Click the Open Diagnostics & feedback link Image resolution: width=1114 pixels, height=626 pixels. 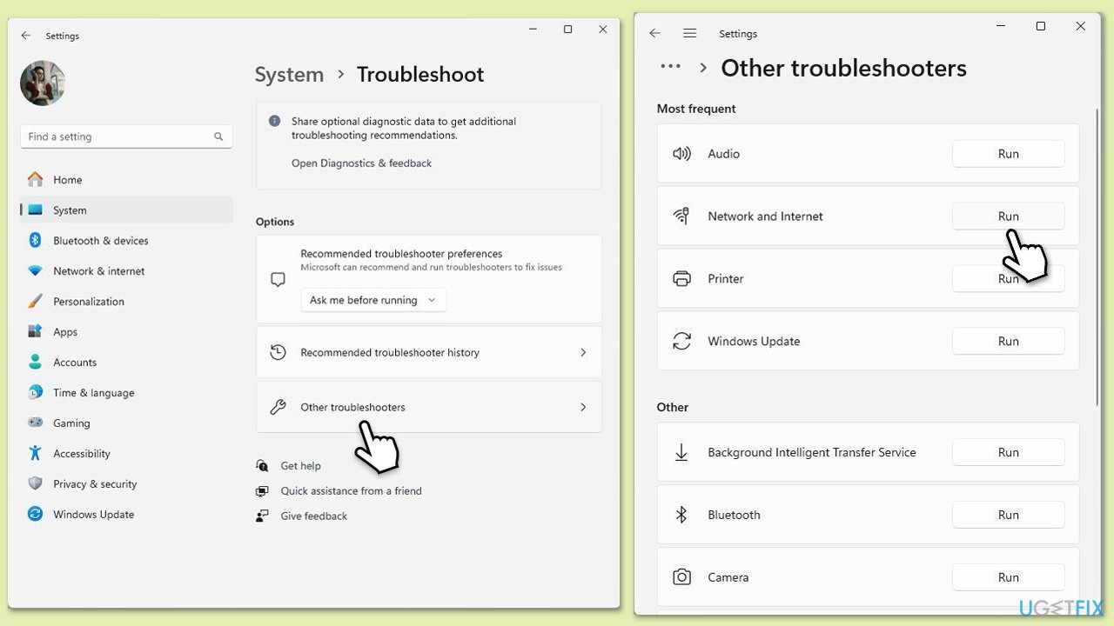point(361,163)
